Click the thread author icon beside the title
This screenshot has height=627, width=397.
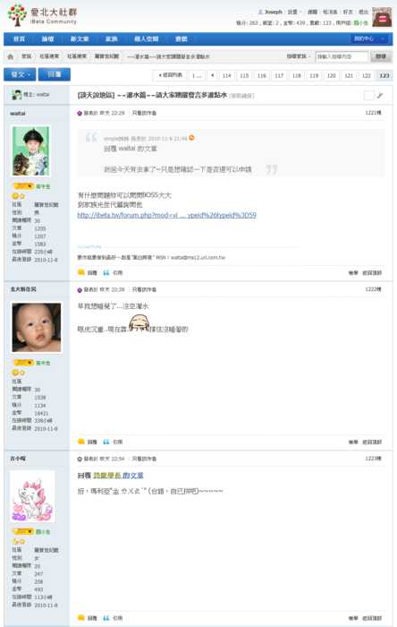16,95
